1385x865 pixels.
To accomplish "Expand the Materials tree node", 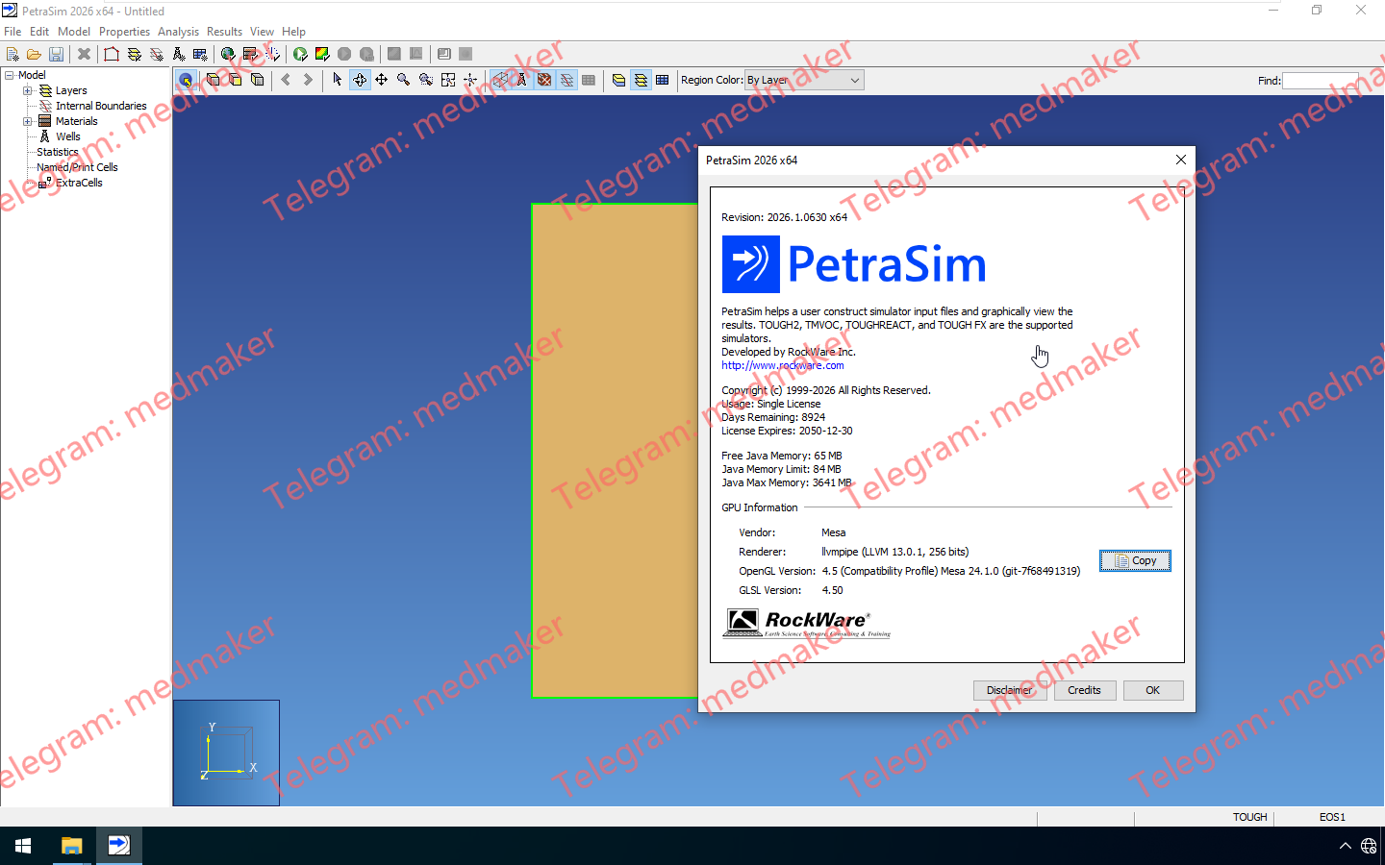I will (x=28, y=121).
